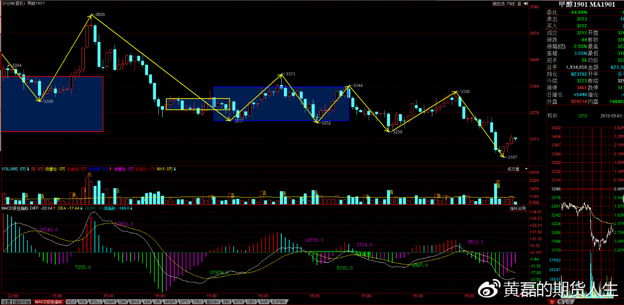
Task: Click the 22:00 time axis label
Action: (13, 296)
